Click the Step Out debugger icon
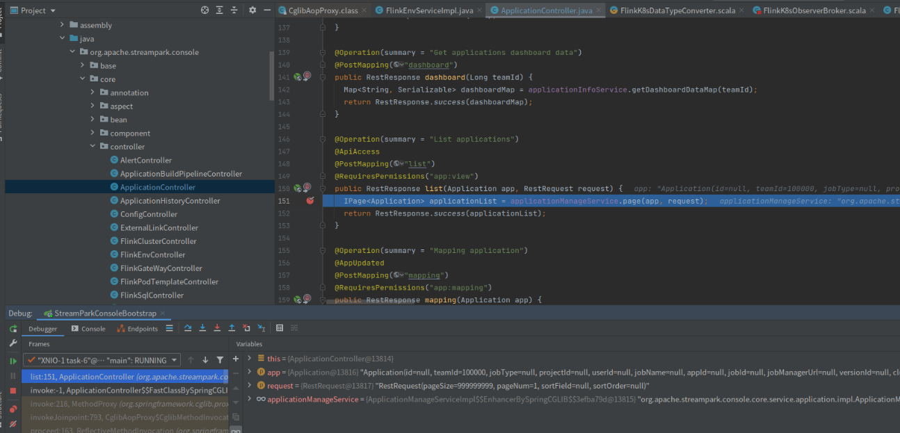 click(x=232, y=328)
